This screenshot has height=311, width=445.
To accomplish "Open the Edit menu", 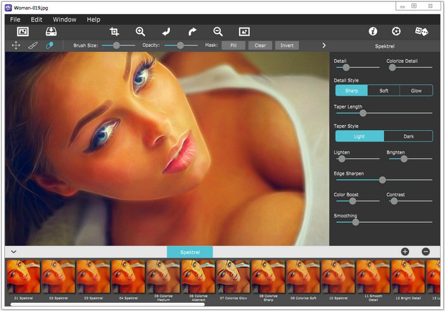I will [36, 20].
